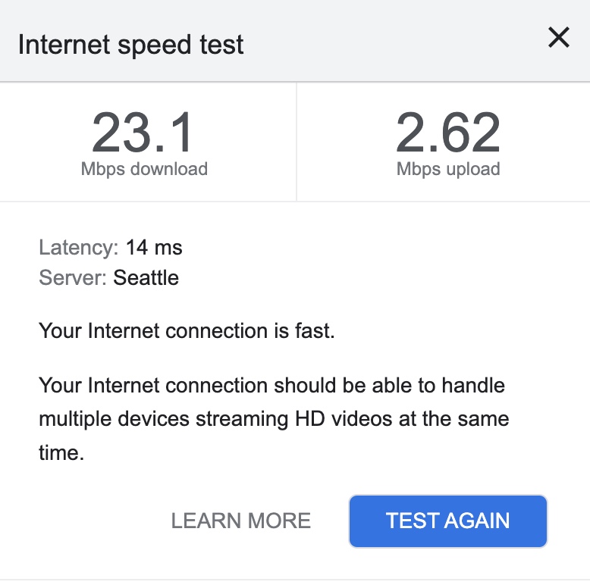The width and height of the screenshot is (590, 588).
Task: Click the Internet speed test title
Action: [x=131, y=45]
